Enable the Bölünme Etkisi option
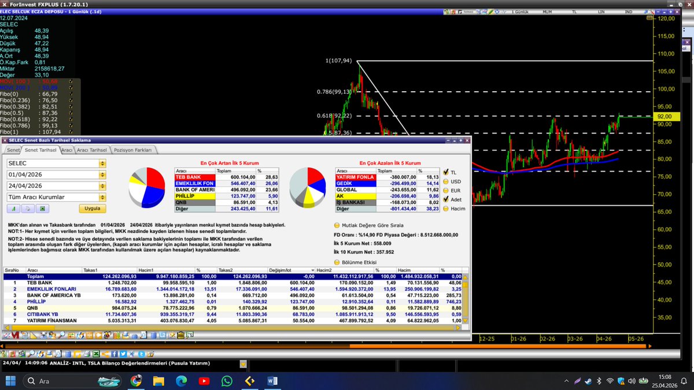694x390 pixels. click(x=338, y=262)
